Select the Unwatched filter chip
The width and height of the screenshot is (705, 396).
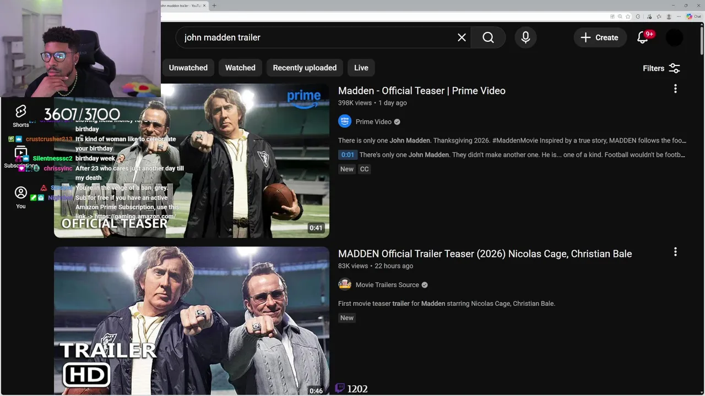(x=188, y=68)
